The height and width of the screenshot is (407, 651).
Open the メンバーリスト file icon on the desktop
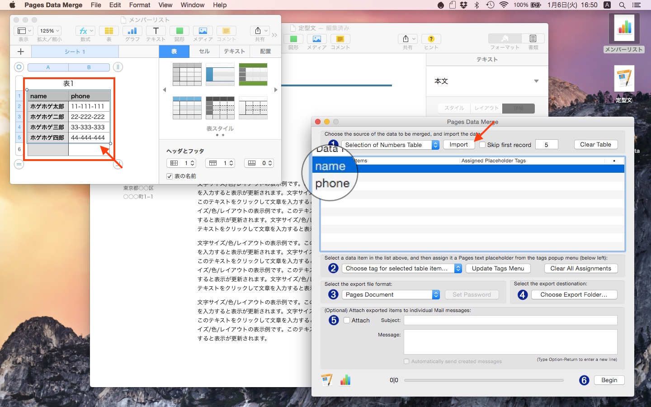coord(624,28)
